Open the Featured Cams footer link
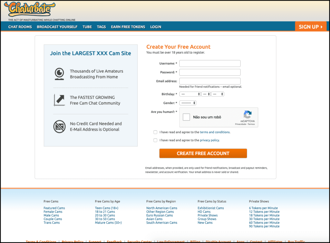Viewport: 330px width, 243px height. 54,208
